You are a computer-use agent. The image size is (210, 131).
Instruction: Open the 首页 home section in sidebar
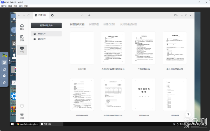[x=22, y=27]
